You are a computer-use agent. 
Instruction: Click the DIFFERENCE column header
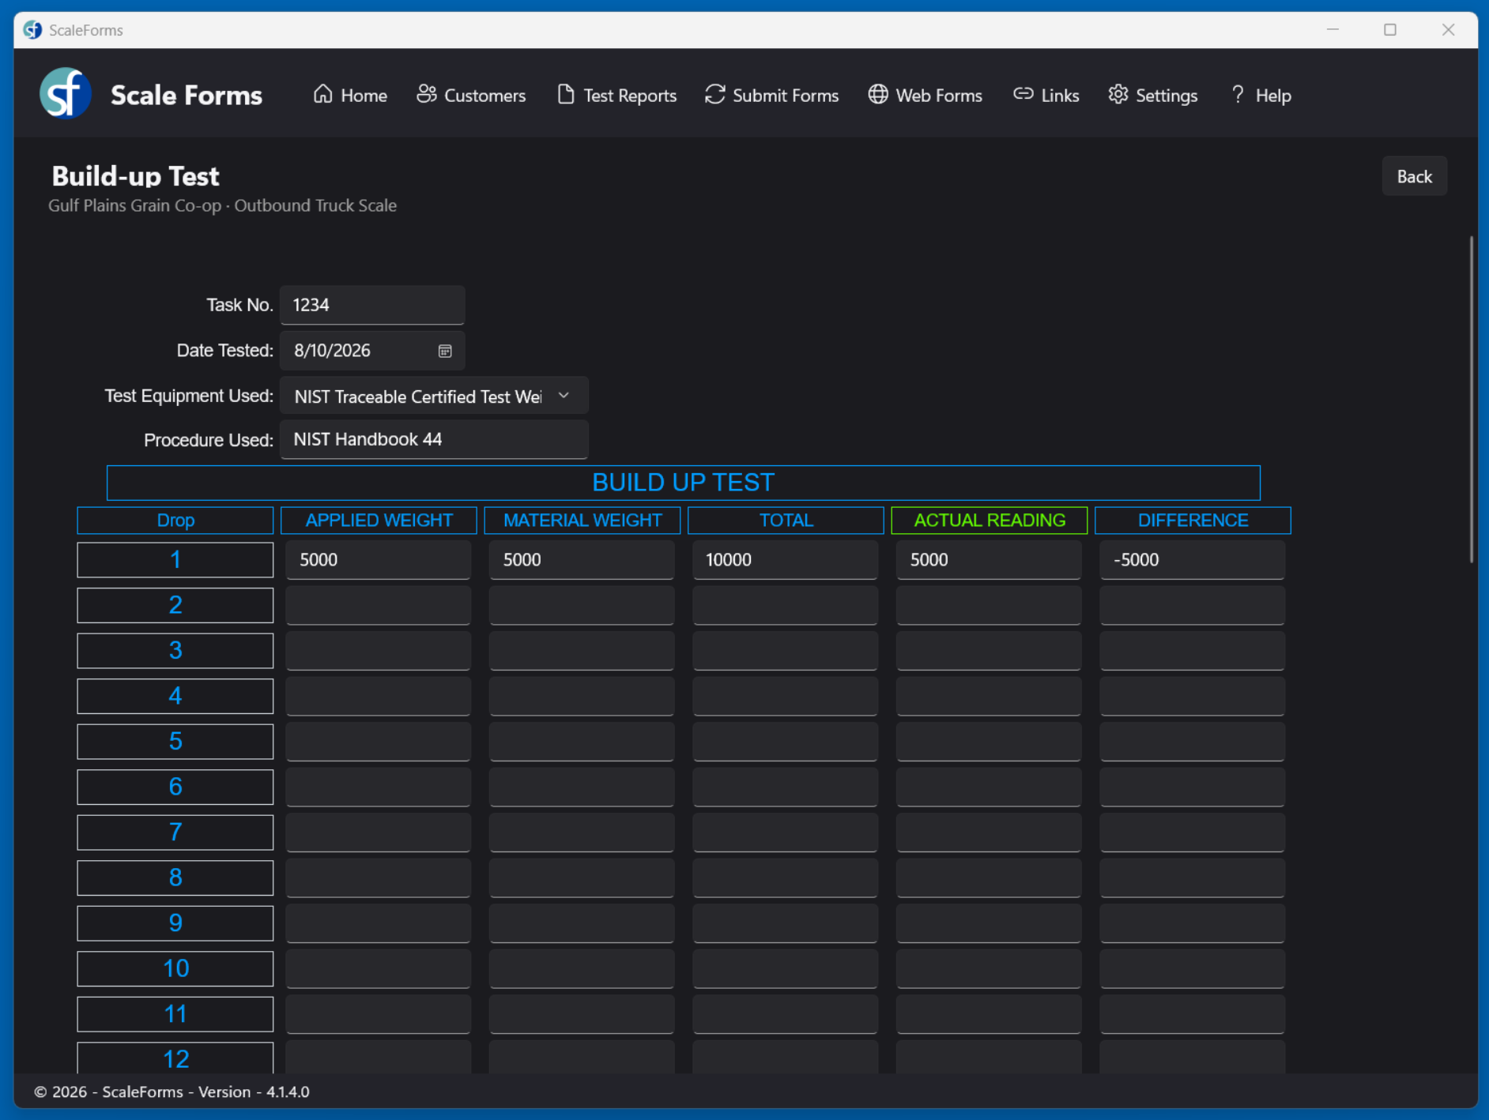tap(1193, 521)
